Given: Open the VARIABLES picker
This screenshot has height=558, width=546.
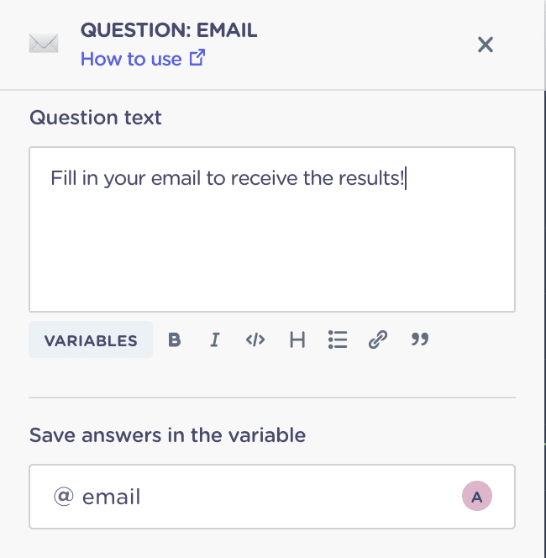Looking at the screenshot, I should tap(91, 340).
